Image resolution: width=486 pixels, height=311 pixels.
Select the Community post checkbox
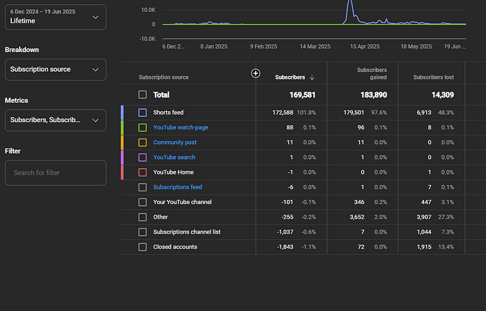[143, 142]
